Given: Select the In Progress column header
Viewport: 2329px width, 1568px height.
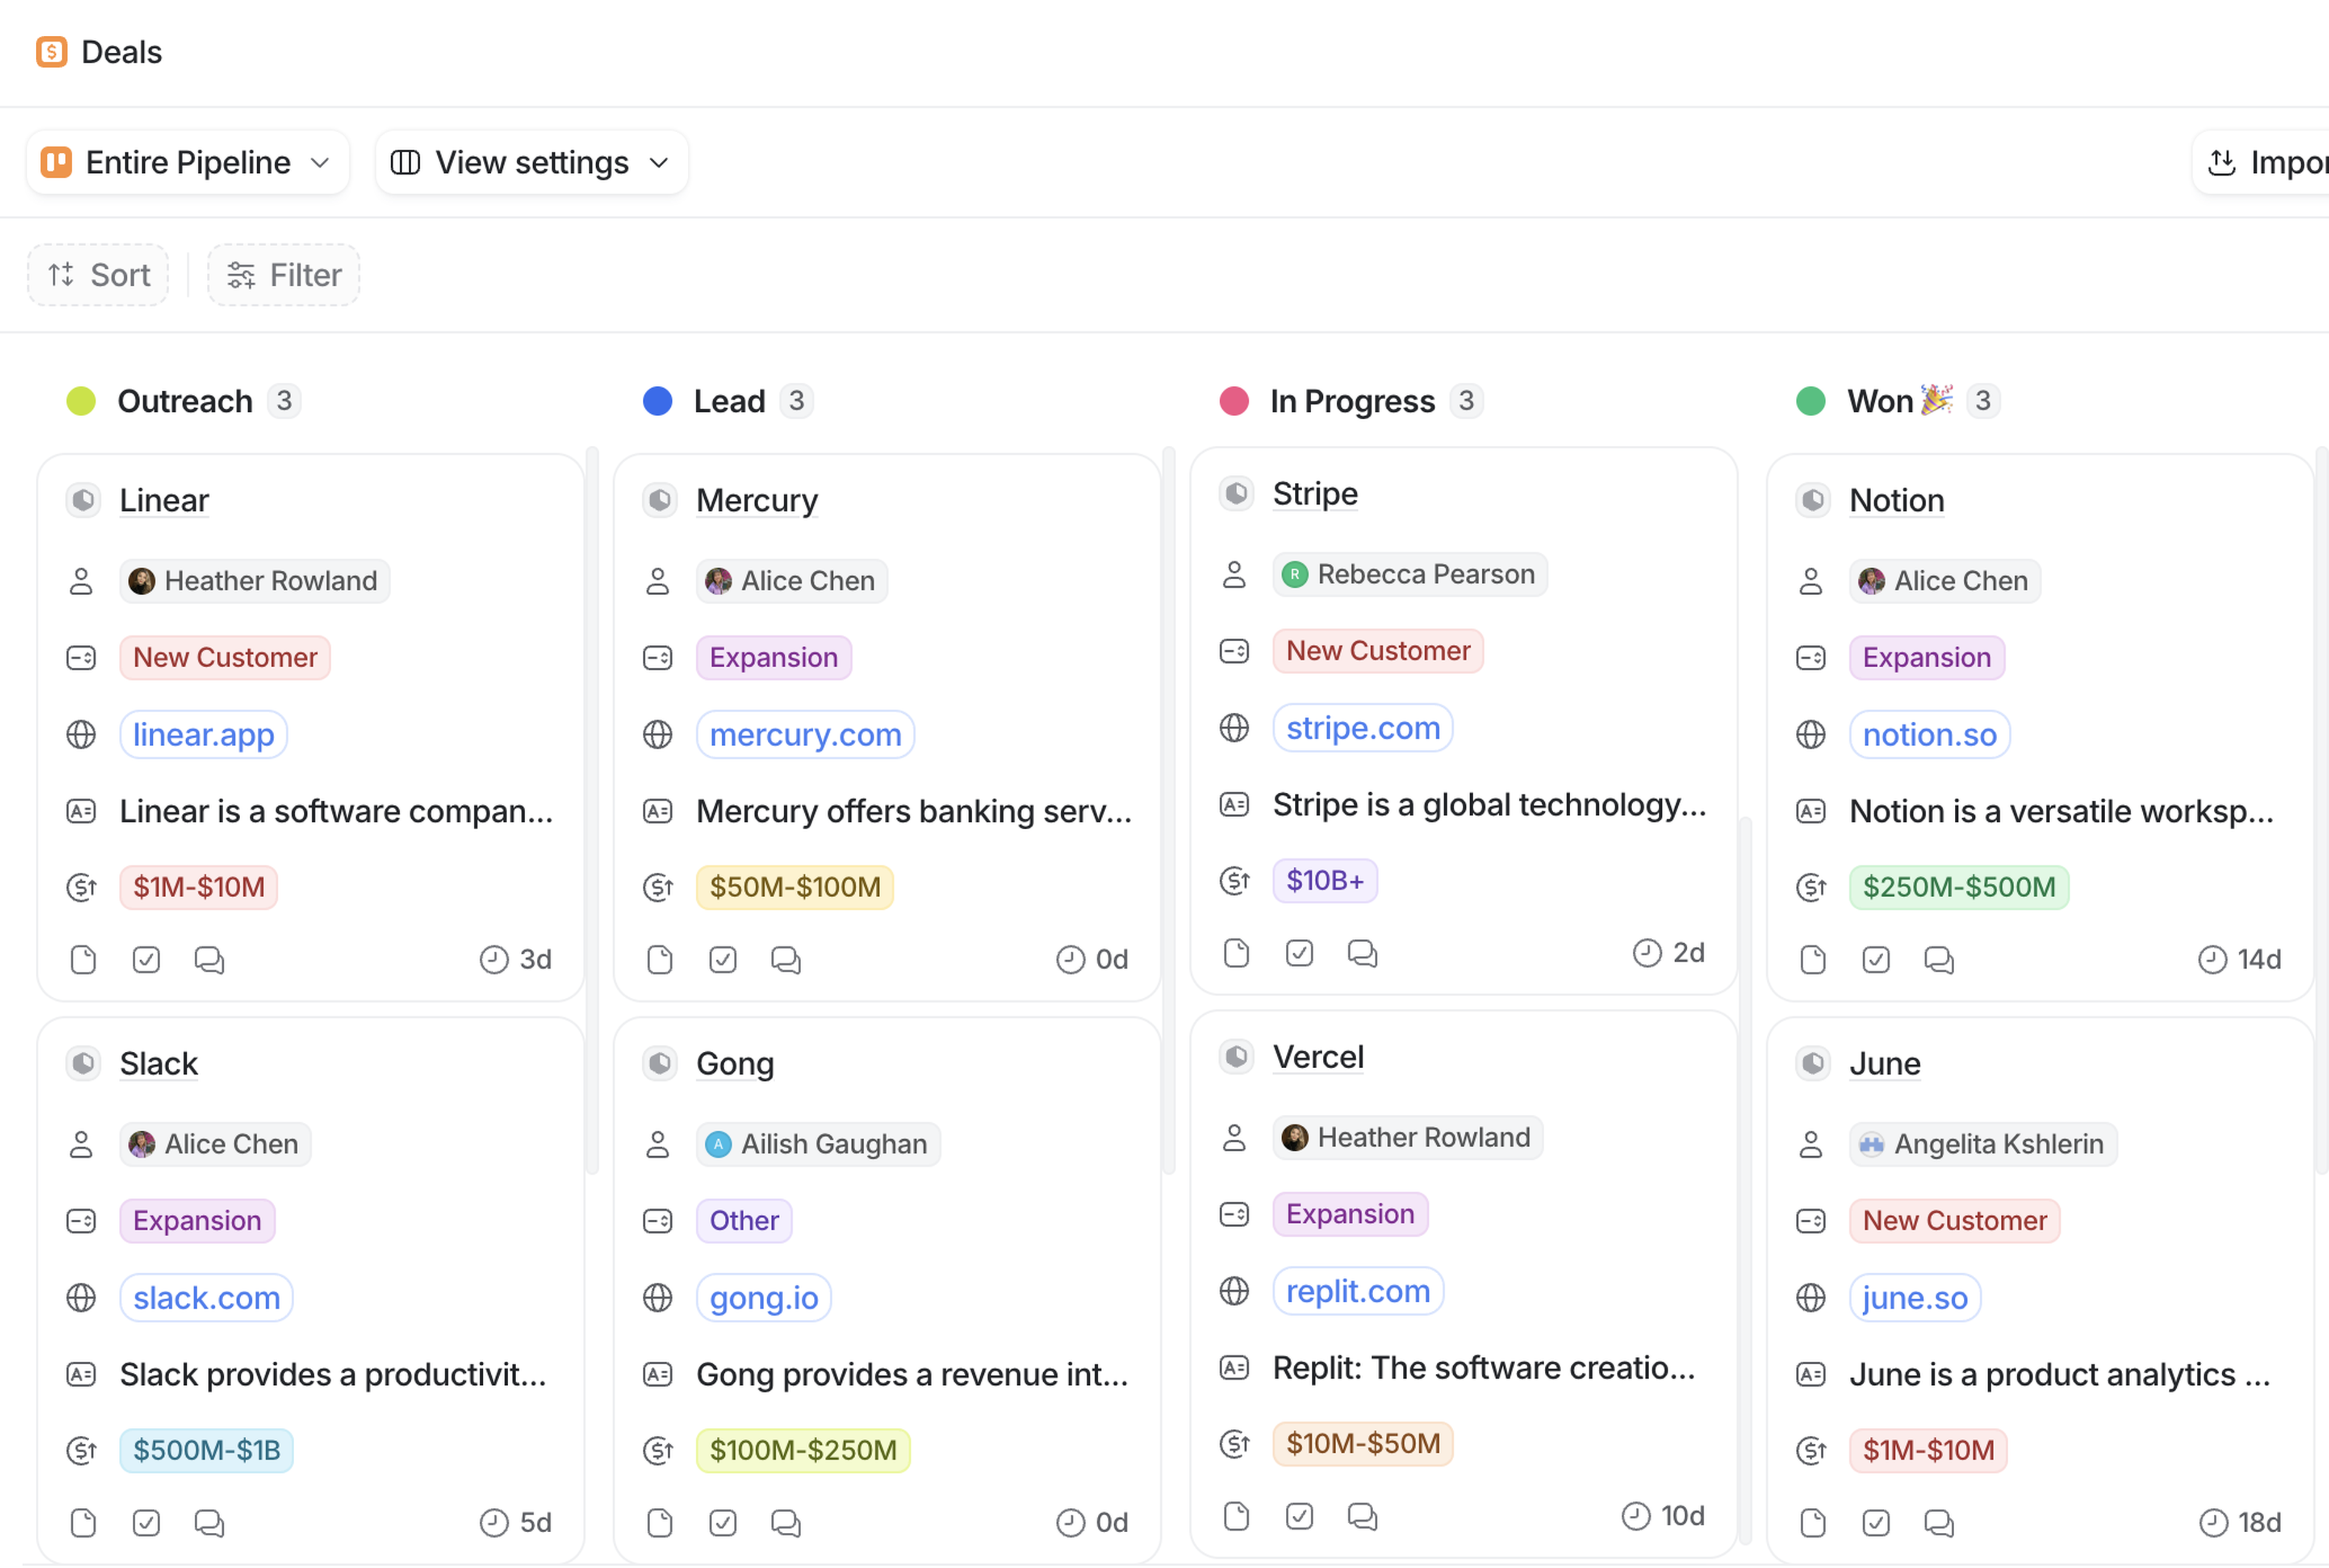Looking at the screenshot, I should click(1352, 401).
